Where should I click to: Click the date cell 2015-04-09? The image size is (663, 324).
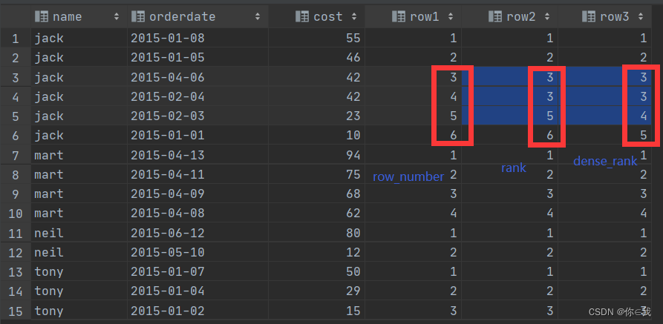[197, 194]
